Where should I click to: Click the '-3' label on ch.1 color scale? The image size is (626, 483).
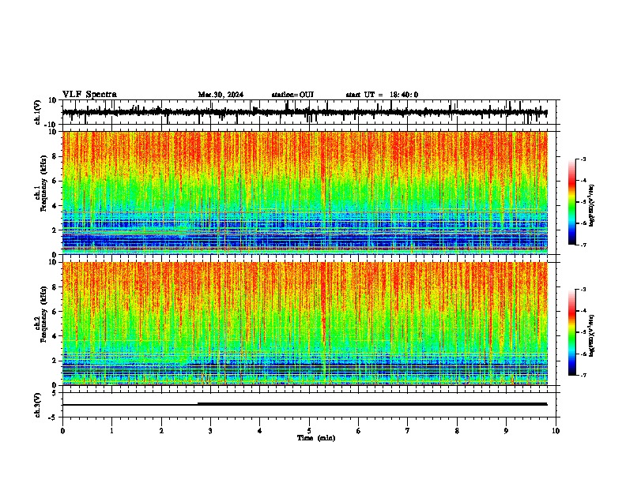pos(583,159)
